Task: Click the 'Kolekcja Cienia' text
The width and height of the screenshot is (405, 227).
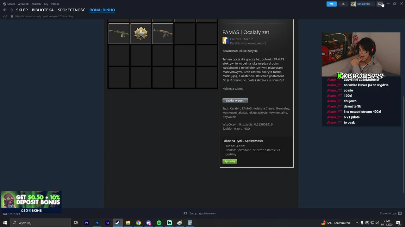Action: click(233, 89)
